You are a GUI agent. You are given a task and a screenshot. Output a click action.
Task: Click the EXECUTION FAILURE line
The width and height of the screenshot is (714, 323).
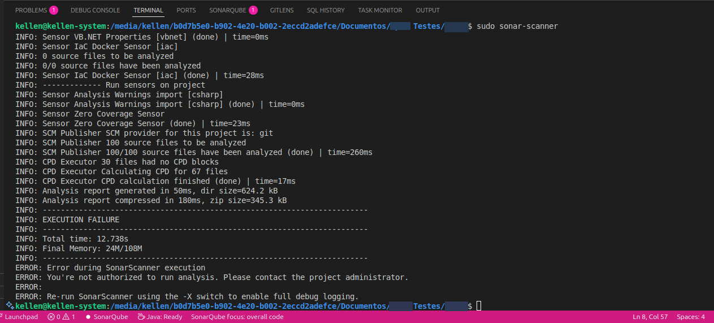67,219
